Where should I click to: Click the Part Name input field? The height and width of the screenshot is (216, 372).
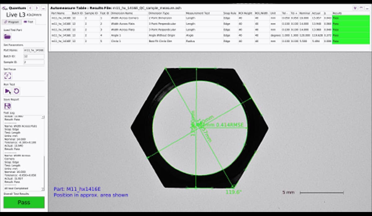33,50
